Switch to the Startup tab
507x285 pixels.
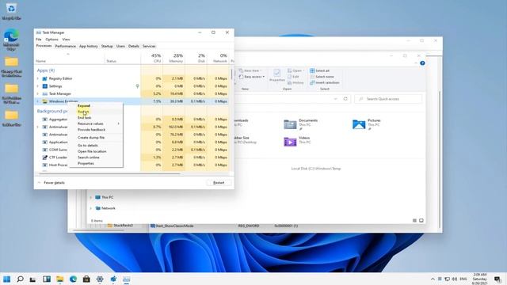[107, 46]
